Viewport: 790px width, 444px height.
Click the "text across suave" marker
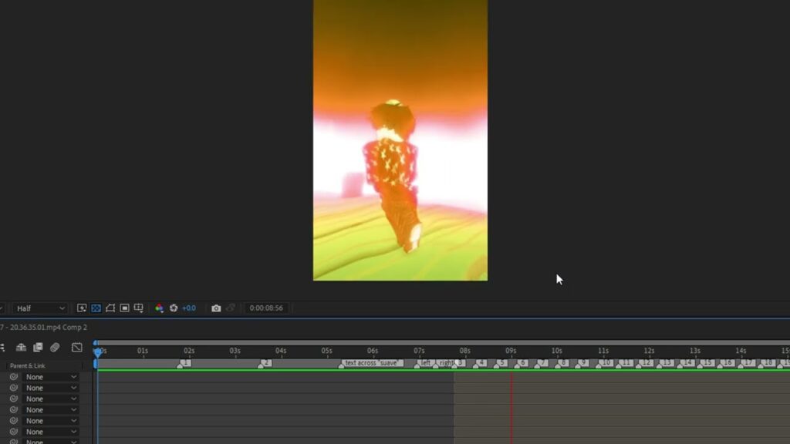point(373,363)
